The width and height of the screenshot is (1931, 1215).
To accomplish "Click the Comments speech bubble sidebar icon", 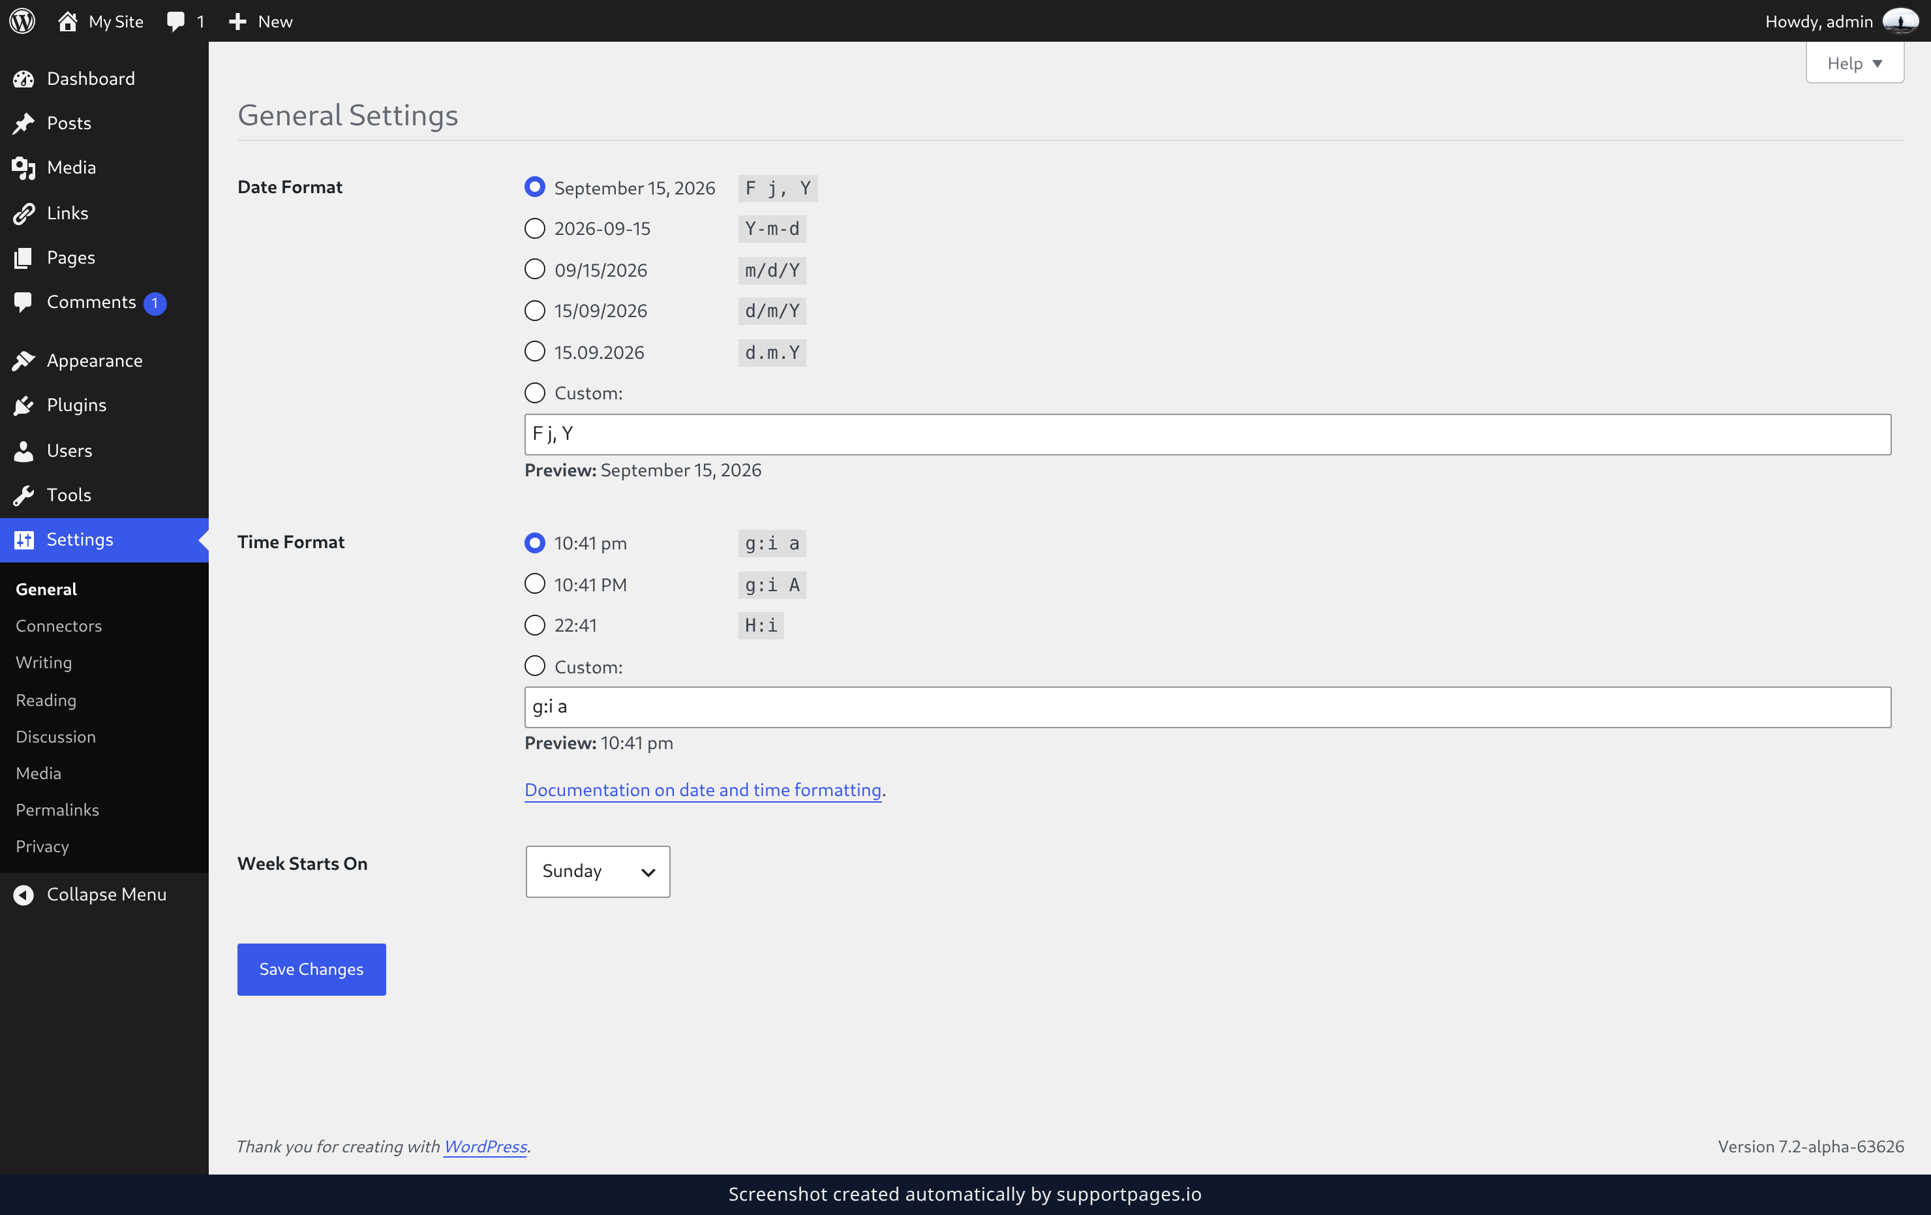I will pyautogui.click(x=24, y=302).
